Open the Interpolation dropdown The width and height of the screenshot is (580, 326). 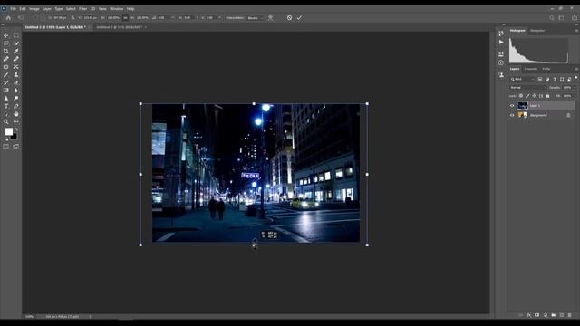255,18
